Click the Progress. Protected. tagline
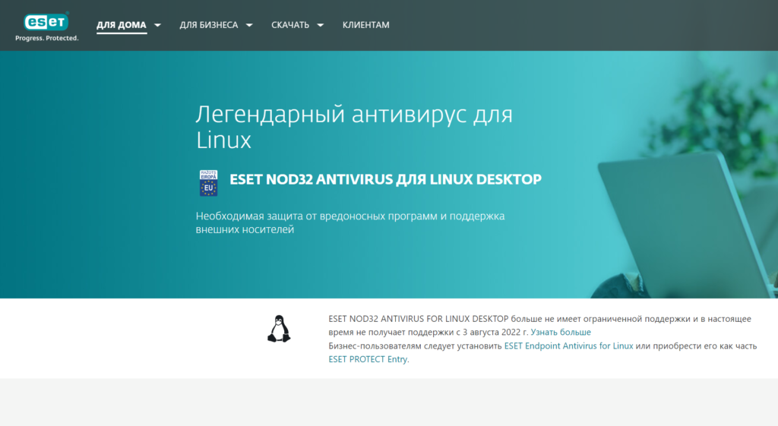 point(46,38)
